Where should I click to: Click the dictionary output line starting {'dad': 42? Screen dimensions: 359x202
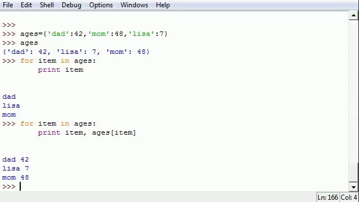pyautogui.click(x=76, y=52)
